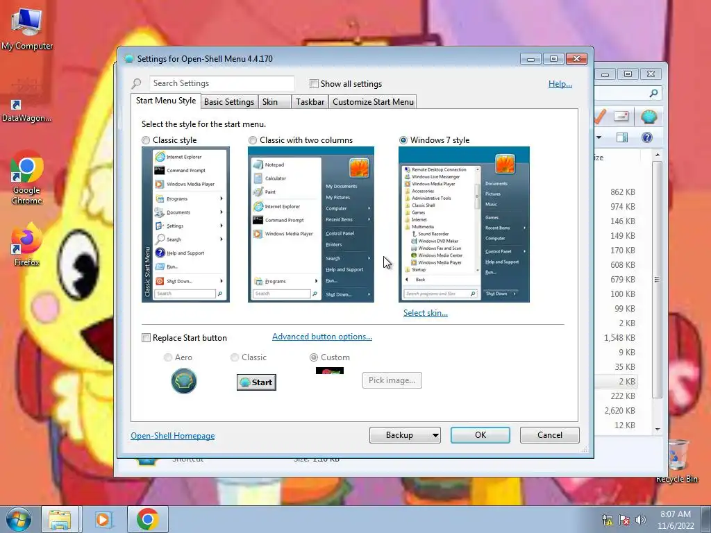Click the Windows Start orb
Viewport: 711px width, 533px height.
click(18, 519)
